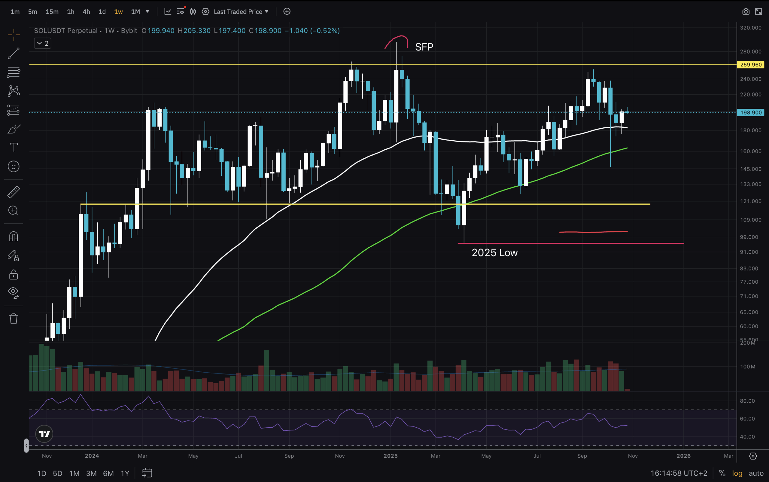Open the indicators button in top toolbar
The height and width of the screenshot is (482, 769).
(x=168, y=12)
